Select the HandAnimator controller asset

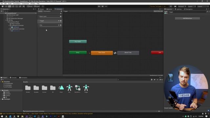tap(78, 88)
